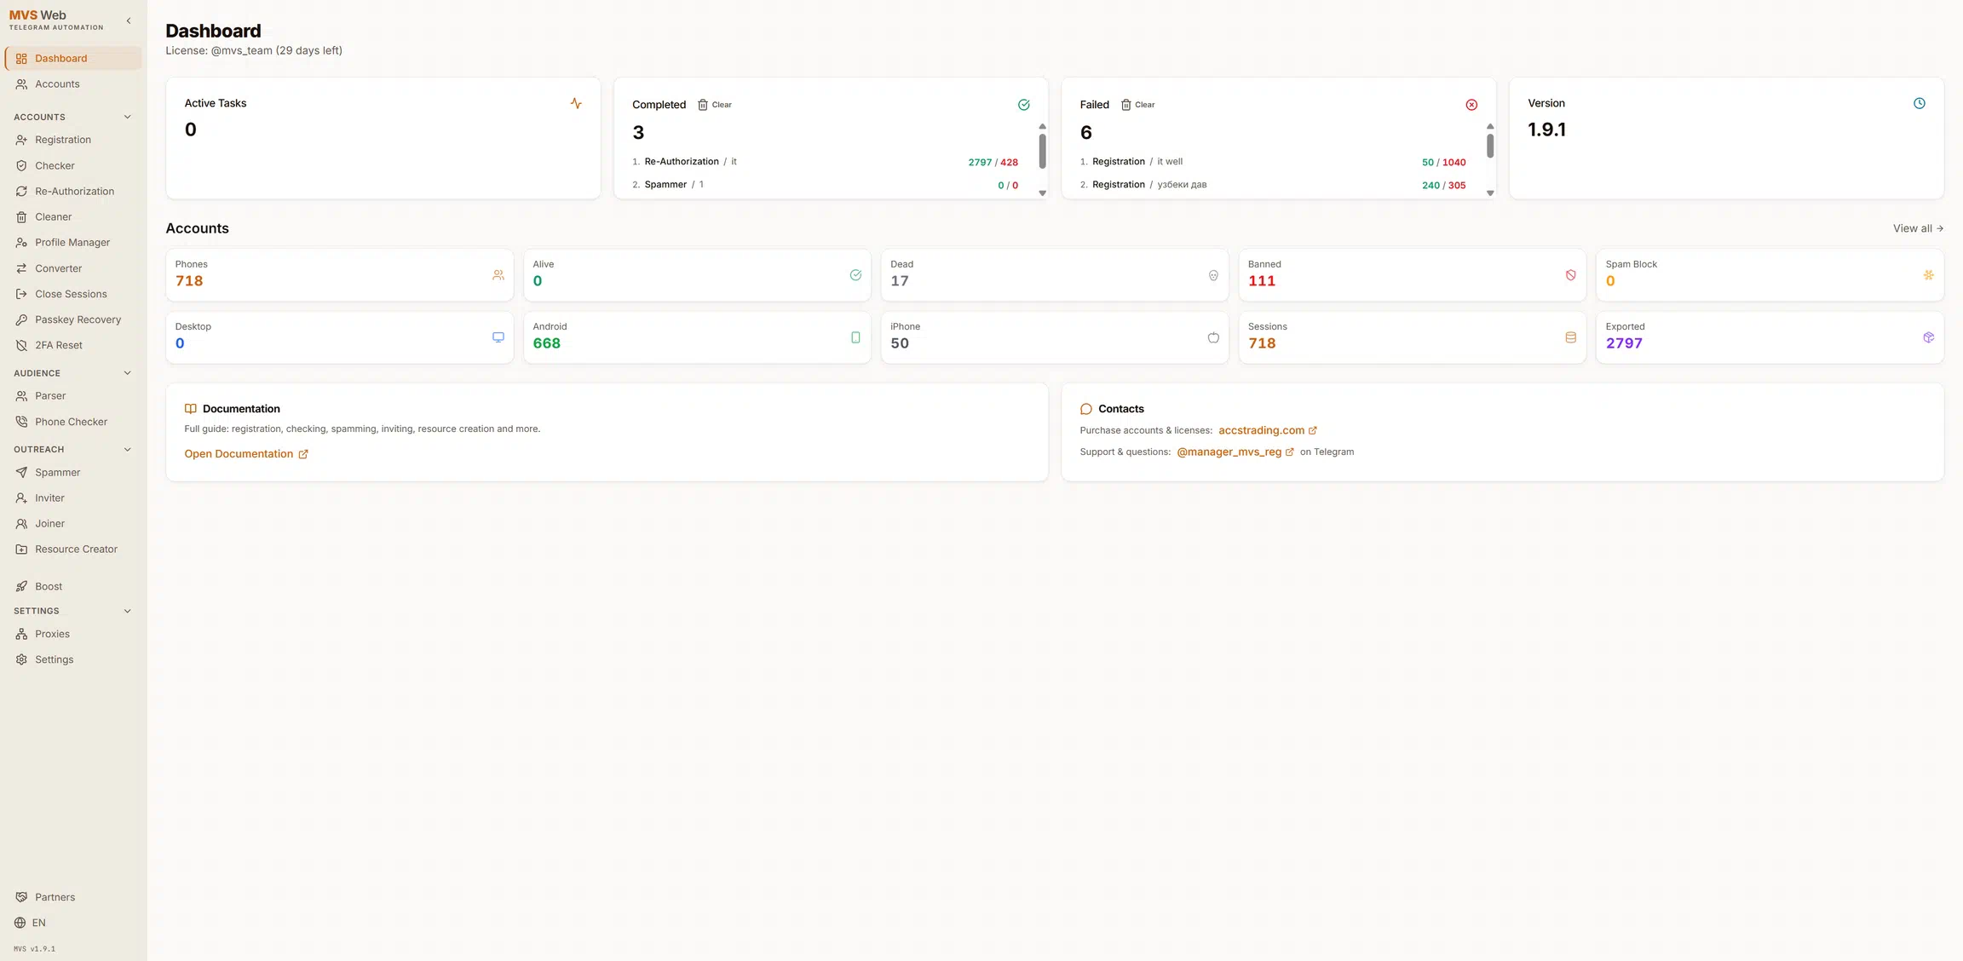Screen dimensions: 1963x961
Task: Click the Spammer paper plane icon
Action: tap(21, 472)
